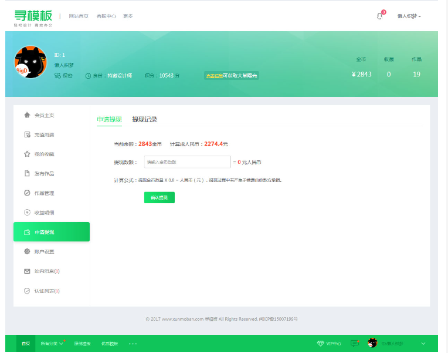Viewport: 448px width, 353px height.
Task: Expand the 懒人织梦 user dropdown in the header
Action: coord(409,16)
